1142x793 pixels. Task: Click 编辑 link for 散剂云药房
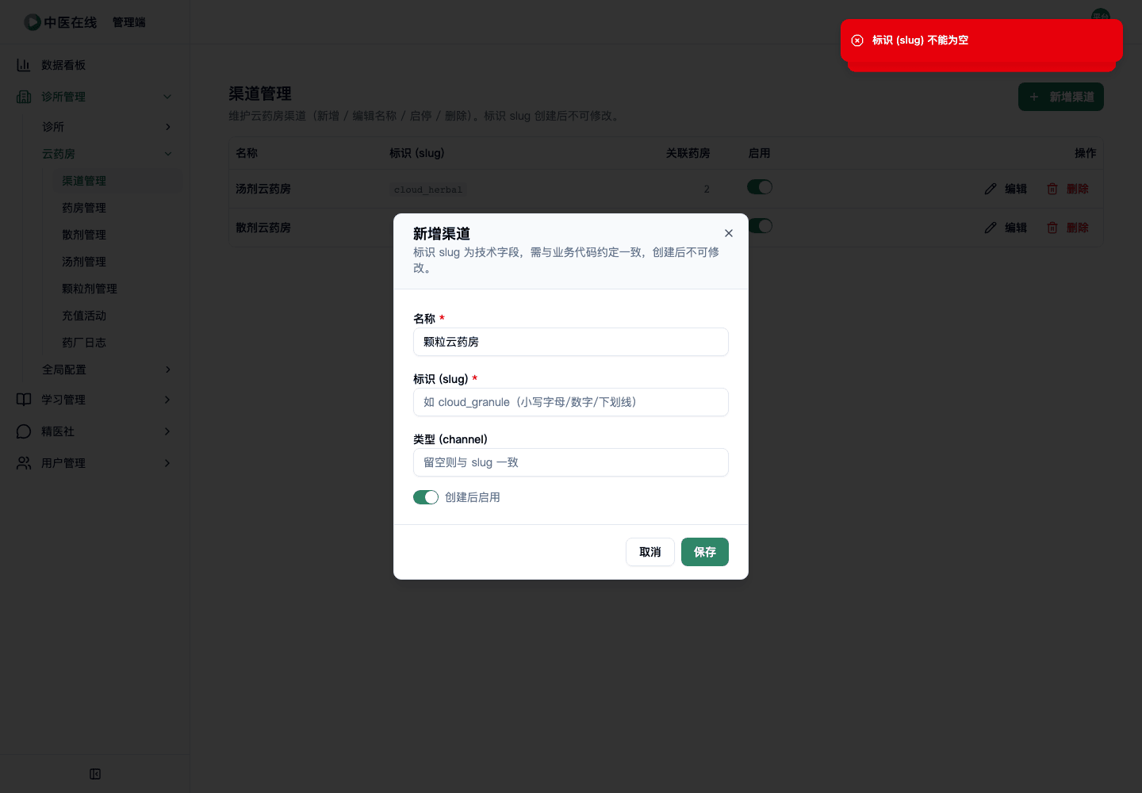[1016, 228]
